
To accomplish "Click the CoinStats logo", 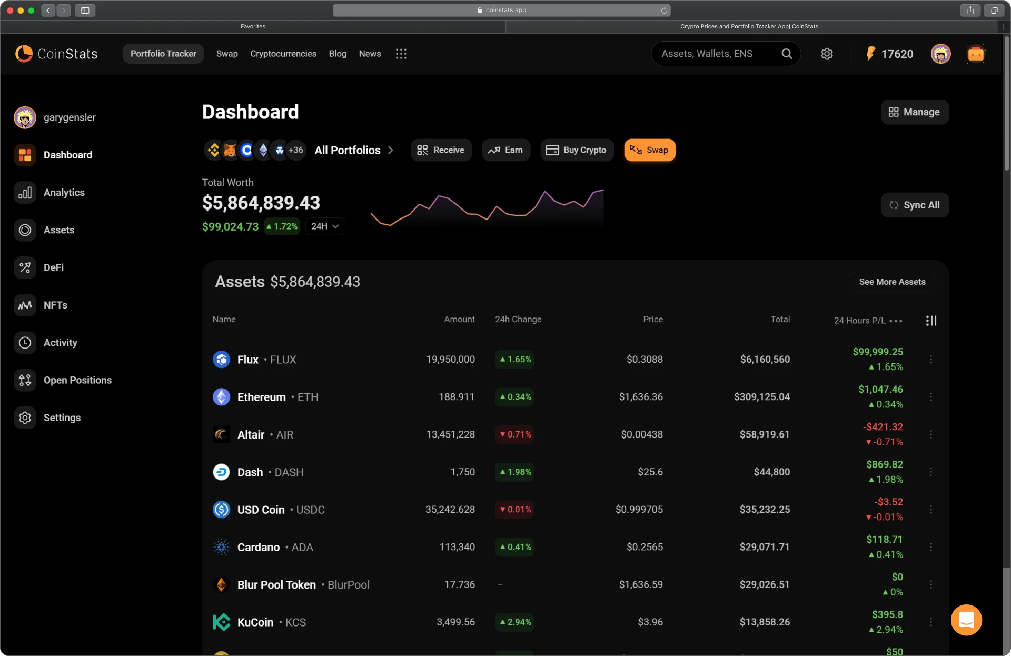I will point(56,54).
